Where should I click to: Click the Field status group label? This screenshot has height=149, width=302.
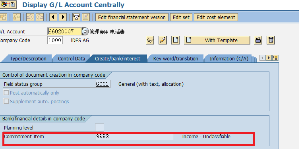pos(23,84)
